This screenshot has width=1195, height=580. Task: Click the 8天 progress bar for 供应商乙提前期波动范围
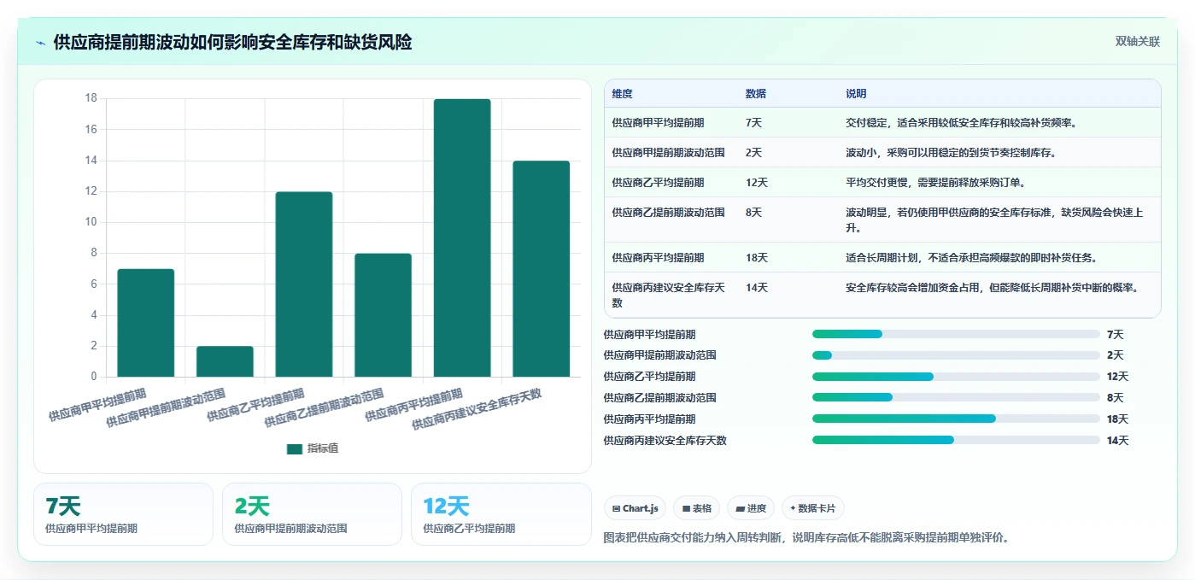(x=956, y=397)
